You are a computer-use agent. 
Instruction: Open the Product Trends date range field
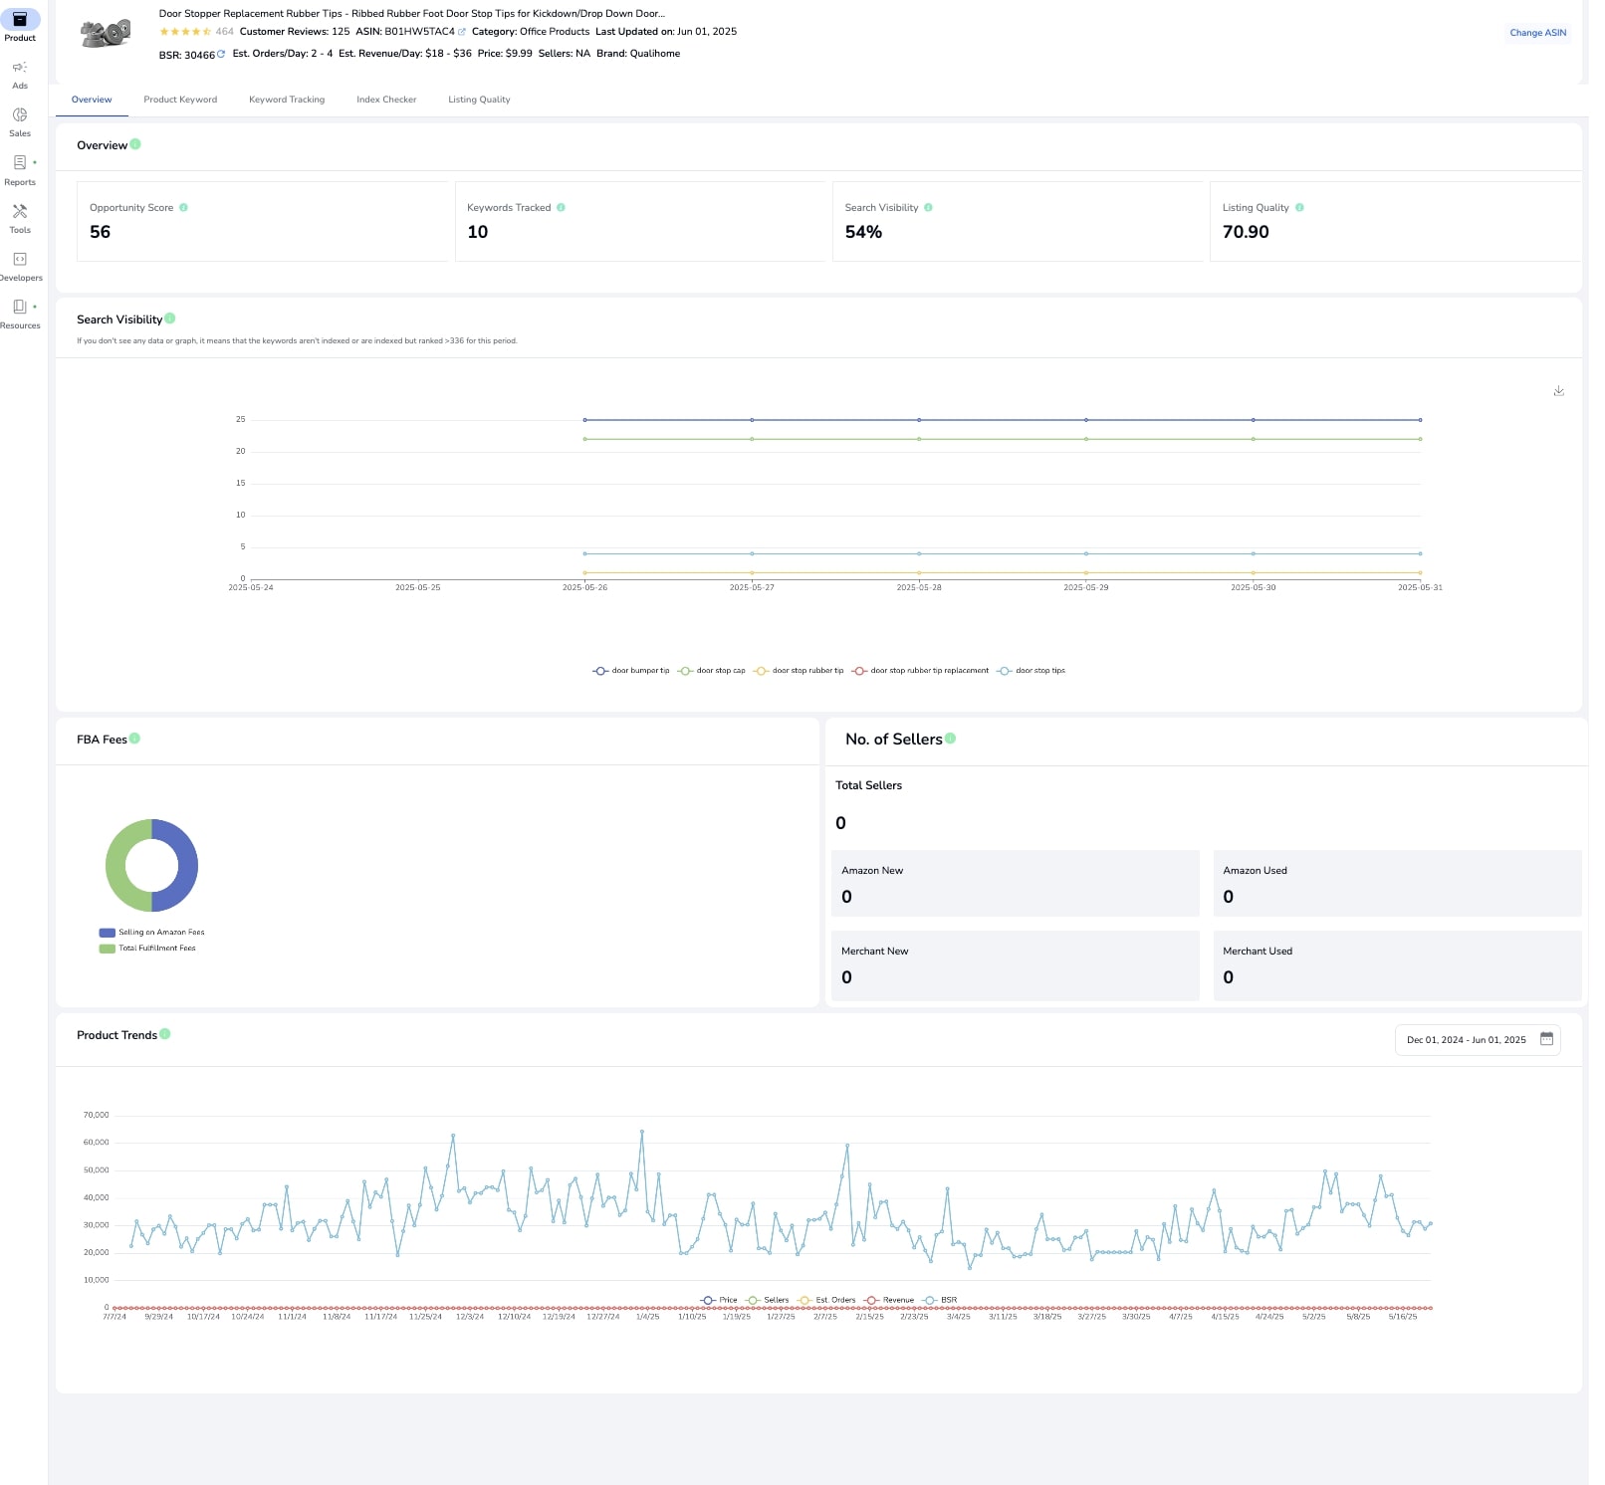[x=1478, y=1040]
